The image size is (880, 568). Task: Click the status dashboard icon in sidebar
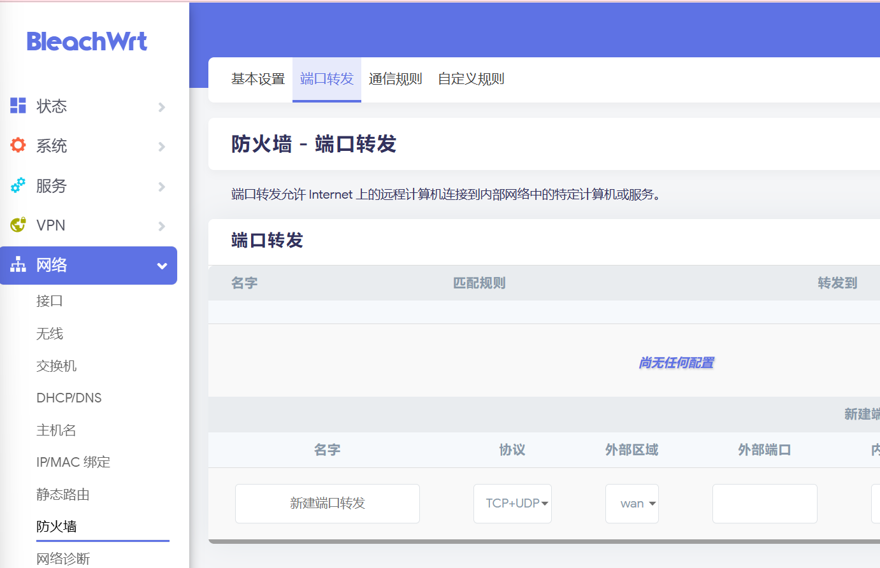pos(18,106)
